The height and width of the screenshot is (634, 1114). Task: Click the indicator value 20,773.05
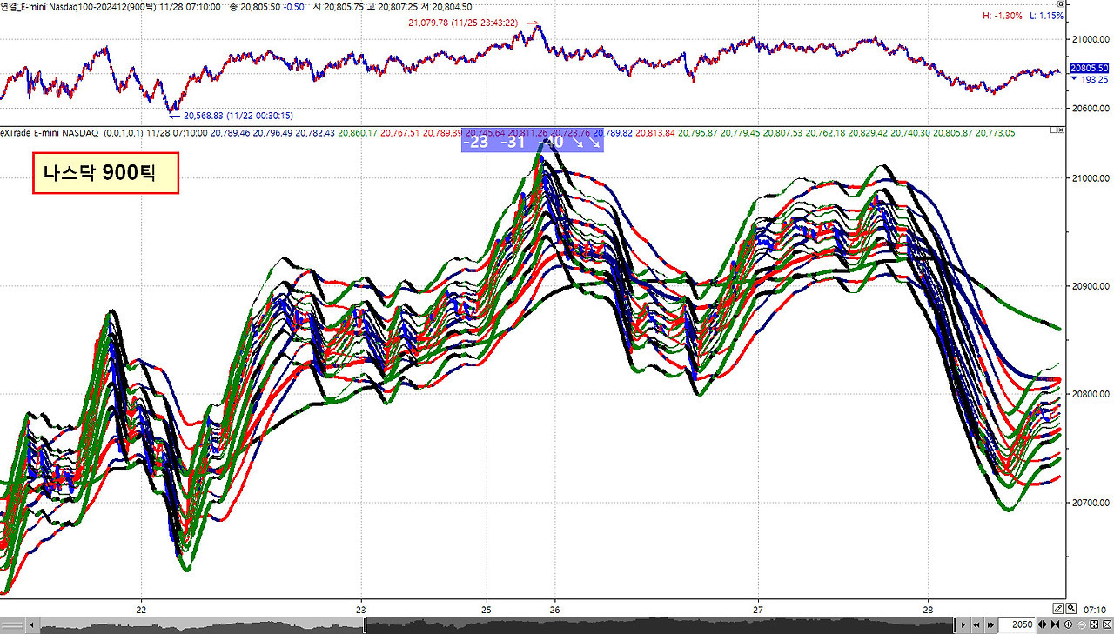coord(997,133)
